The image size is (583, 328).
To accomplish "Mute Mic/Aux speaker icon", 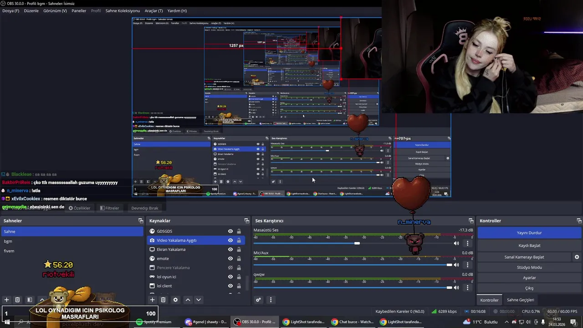I will pyautogui.click(x=456, y=265).
